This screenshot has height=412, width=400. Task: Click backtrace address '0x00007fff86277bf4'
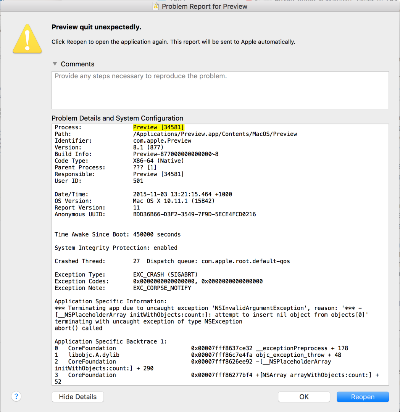(x=221, y=375)
